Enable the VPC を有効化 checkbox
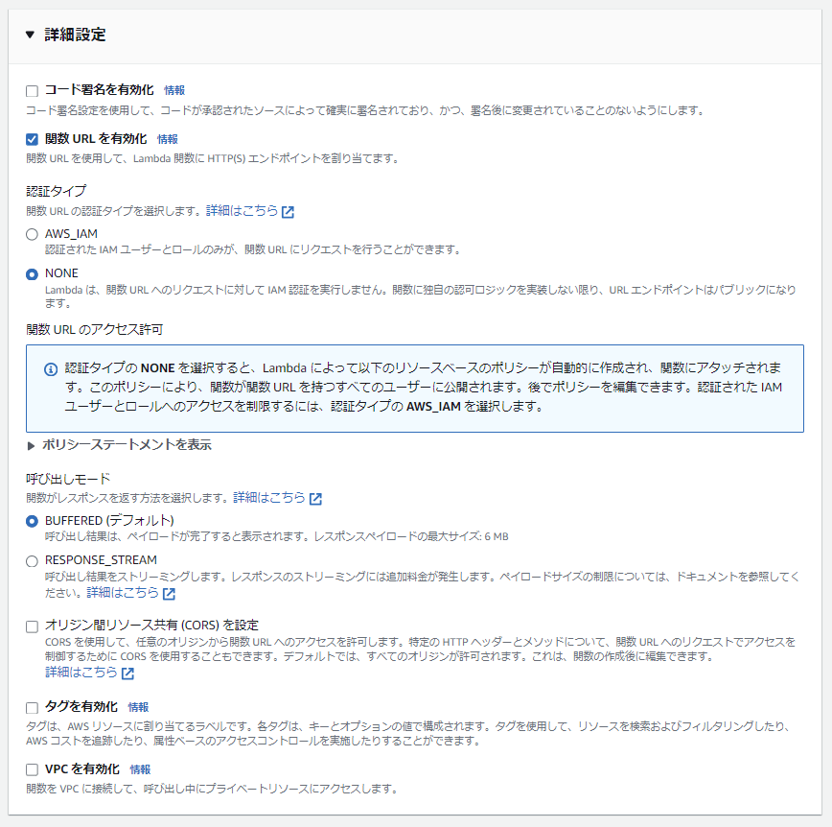This screenshot has height=827, width=832. coord(33,769)
